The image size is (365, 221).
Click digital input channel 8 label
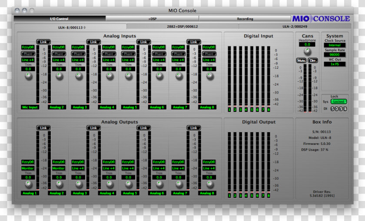[x=269, y=110]
